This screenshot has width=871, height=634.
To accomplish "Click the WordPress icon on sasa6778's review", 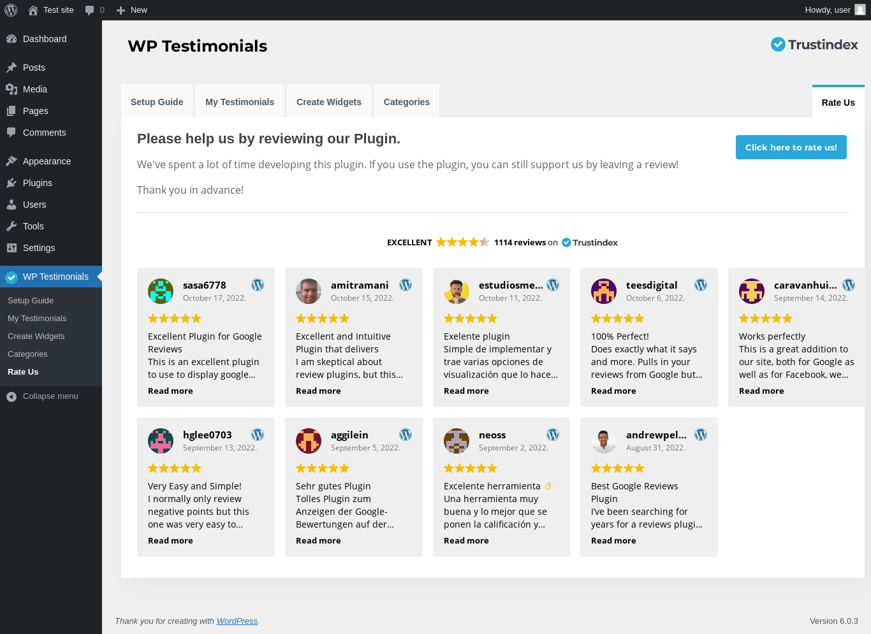I will pyautogui.click(x=258, y=285).
